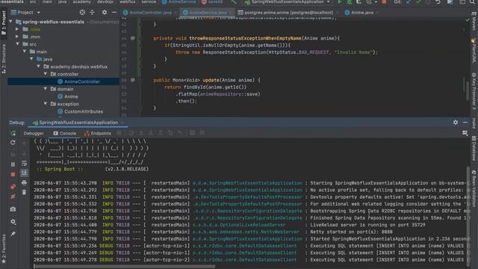View breakpoints icon in debug sidebar

(x=13, y=187)
